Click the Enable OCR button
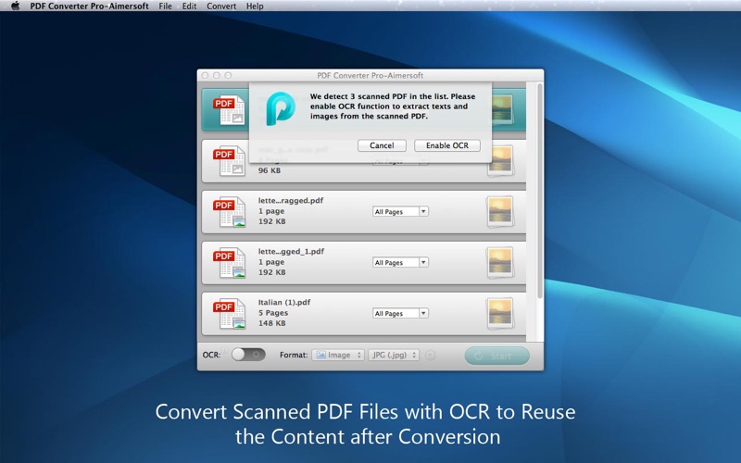This screenshot has height=463, width=741. coord(447,145)
